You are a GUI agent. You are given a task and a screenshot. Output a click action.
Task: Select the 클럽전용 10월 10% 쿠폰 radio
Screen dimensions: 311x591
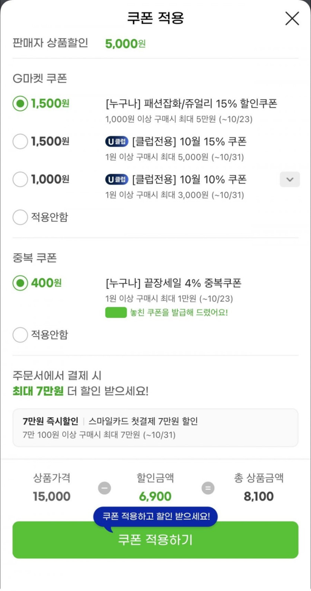(20, 179)
